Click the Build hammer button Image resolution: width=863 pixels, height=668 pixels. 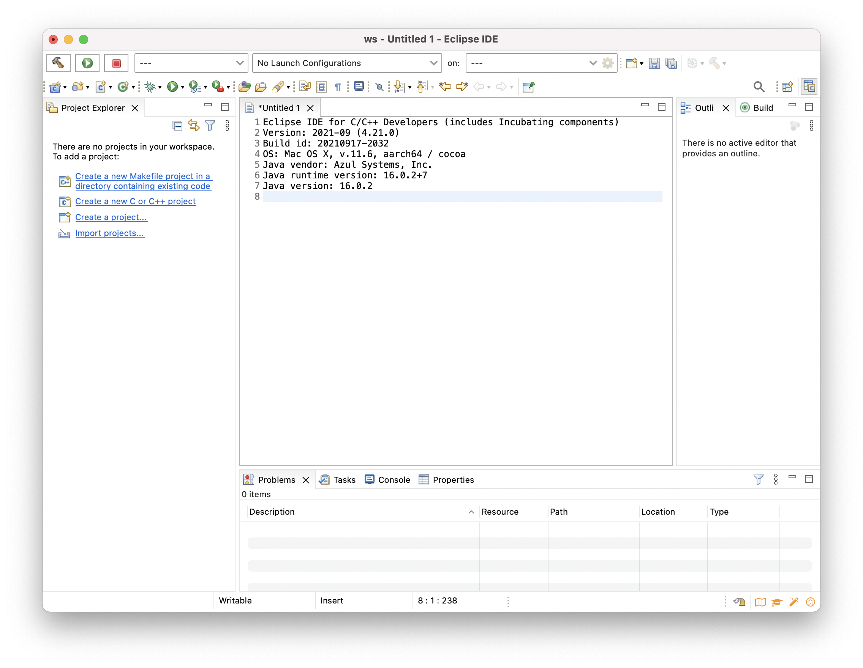coord(58,63)
